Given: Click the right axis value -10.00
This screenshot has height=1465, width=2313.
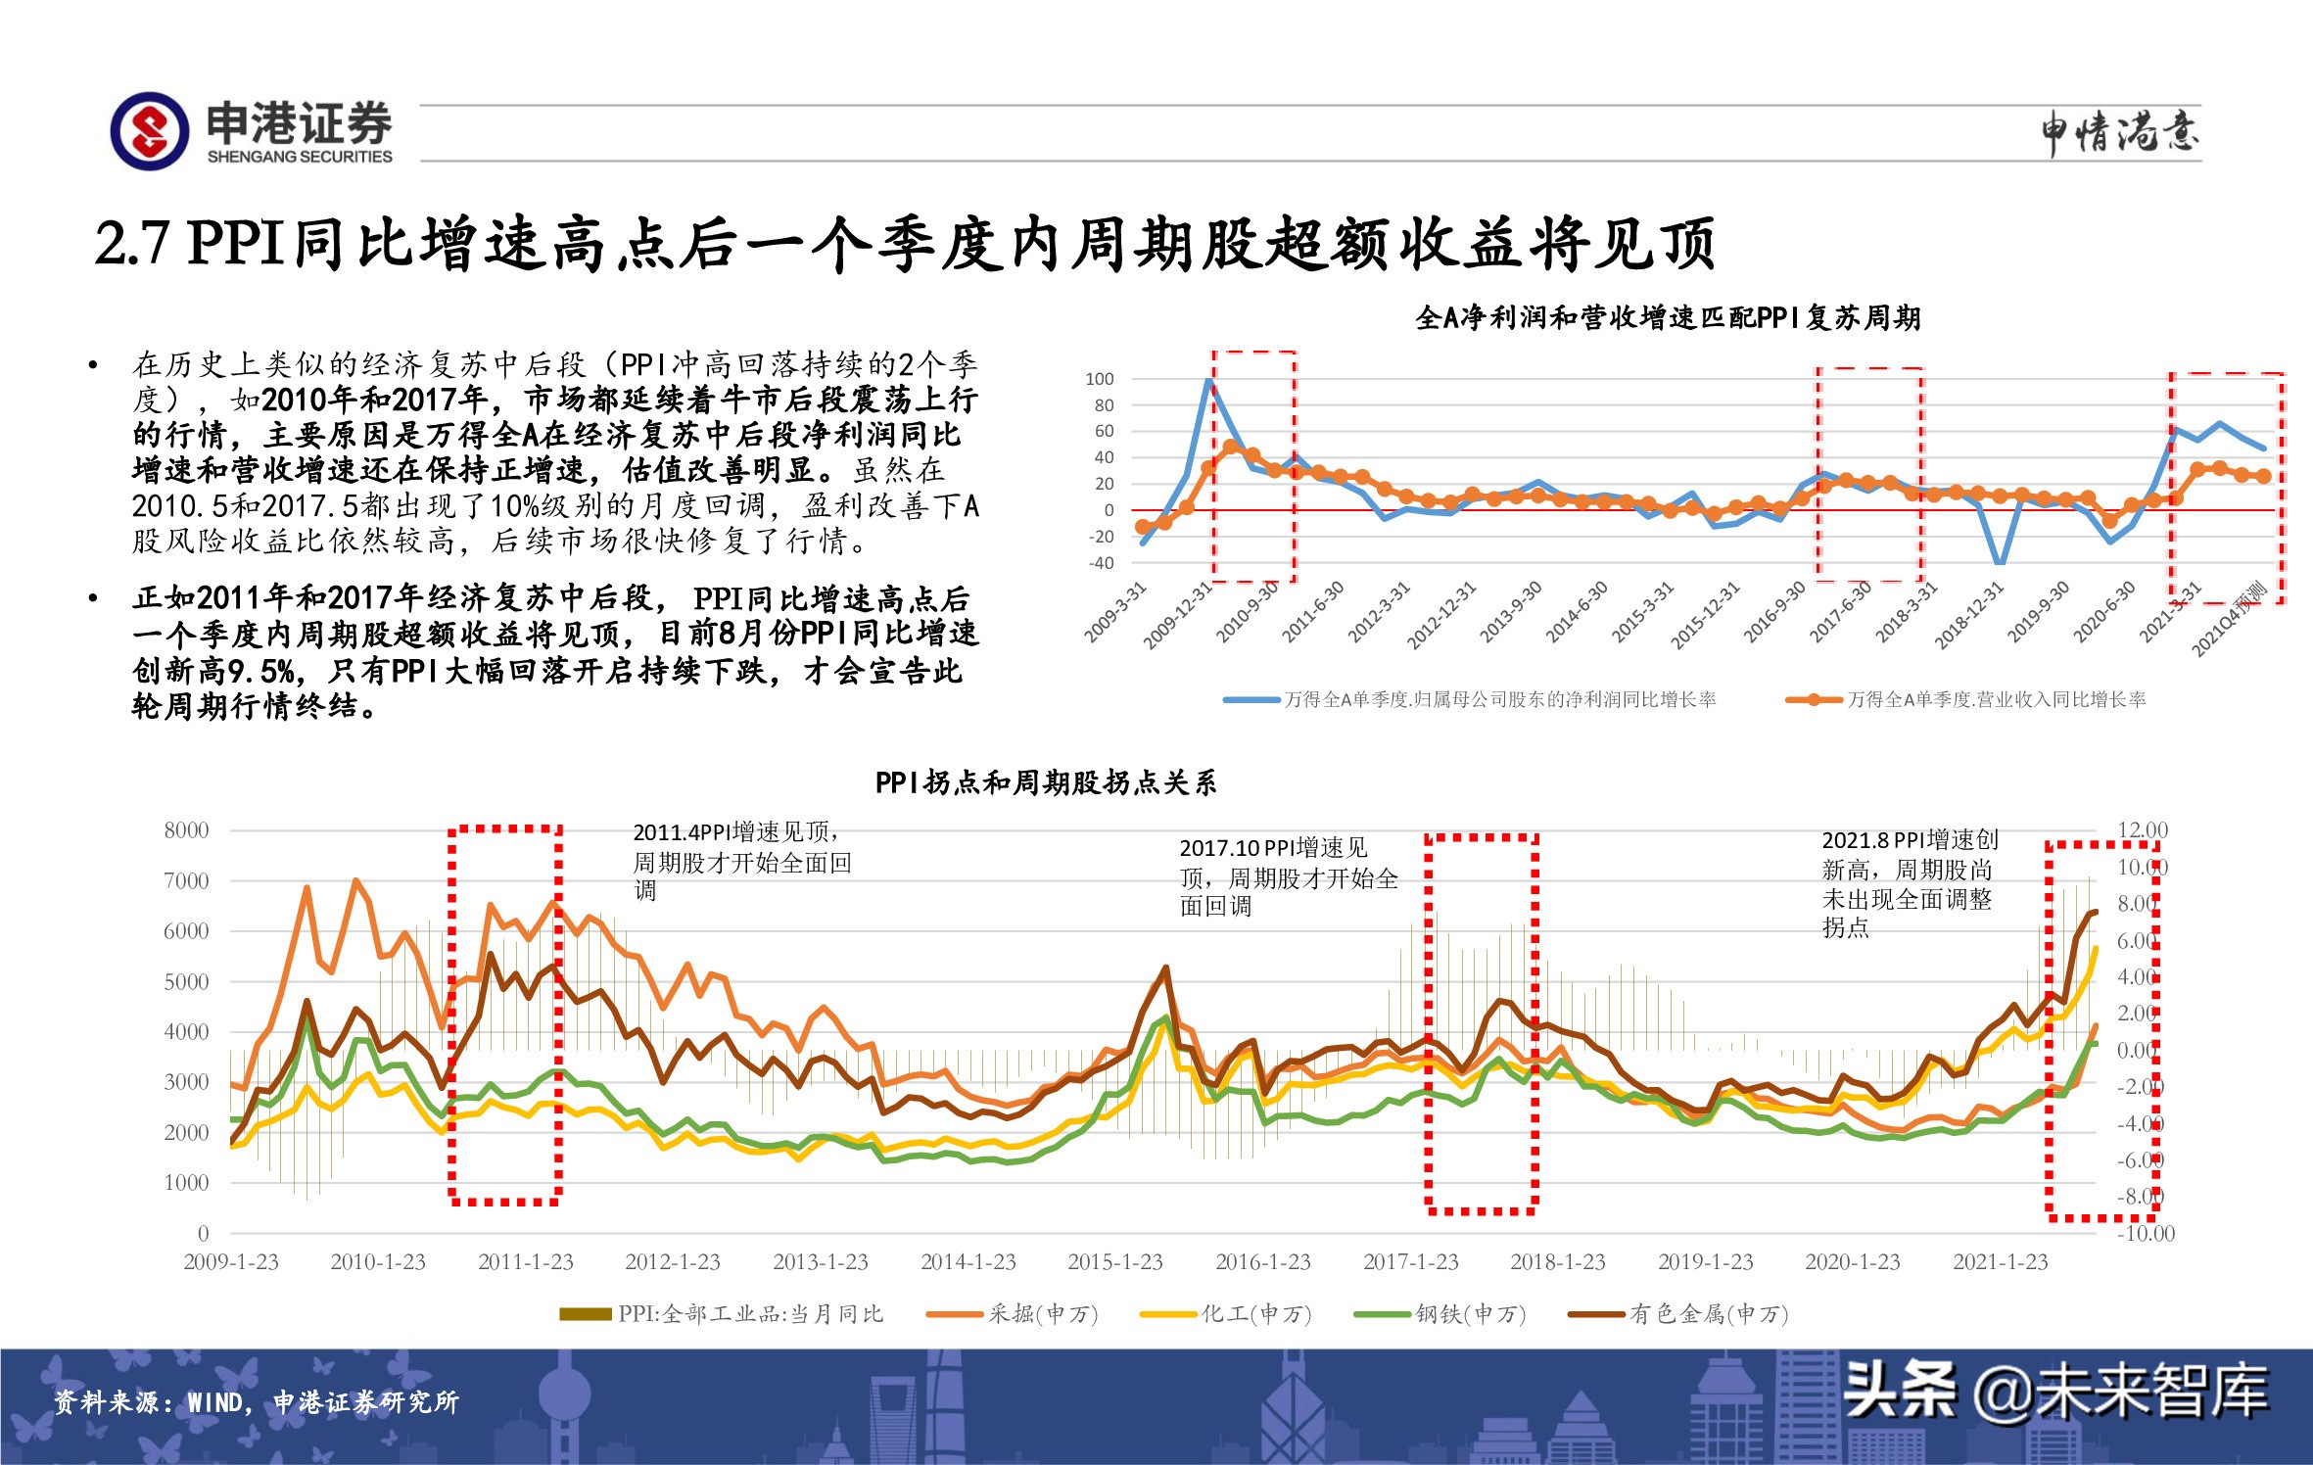Looking at the screenshot, I should pyautogui.click(x=2146, y=1234).
